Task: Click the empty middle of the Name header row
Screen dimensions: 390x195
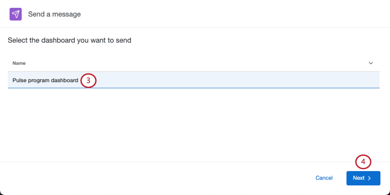Action: (x=193, y=63)
